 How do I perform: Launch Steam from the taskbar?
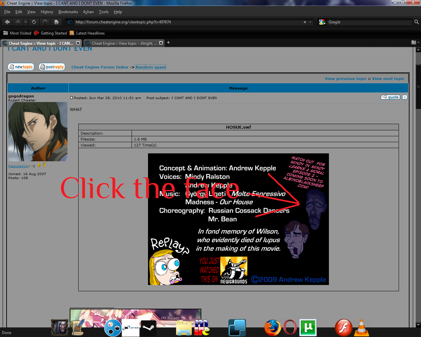(148, 327)
